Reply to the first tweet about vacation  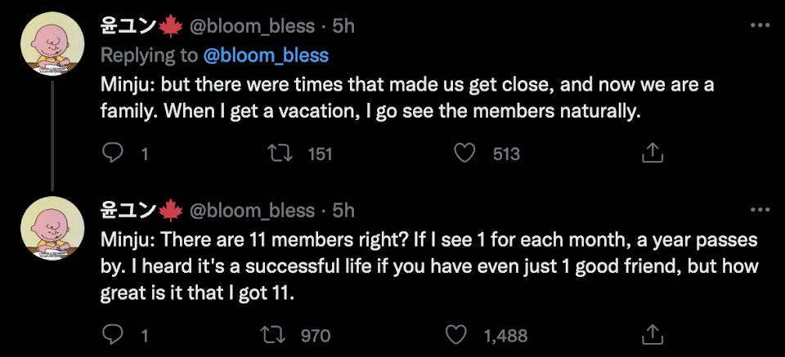112,153
